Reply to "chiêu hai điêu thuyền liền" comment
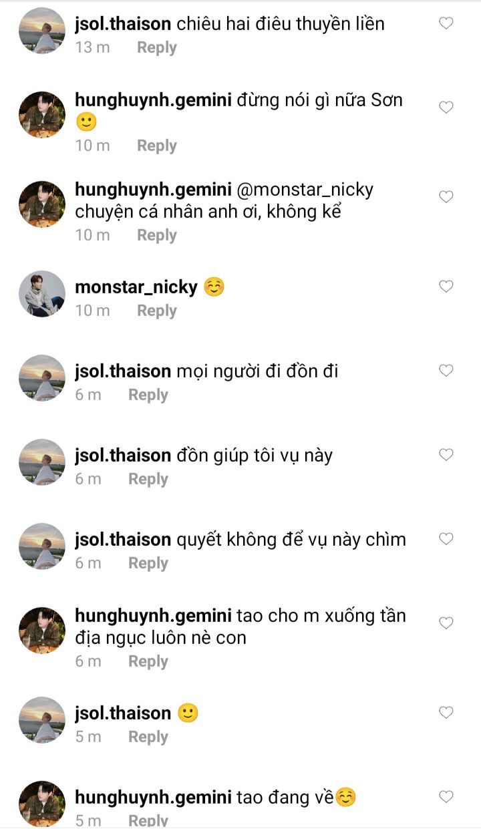The image size is (481, 829). click(x=157, y=47)
